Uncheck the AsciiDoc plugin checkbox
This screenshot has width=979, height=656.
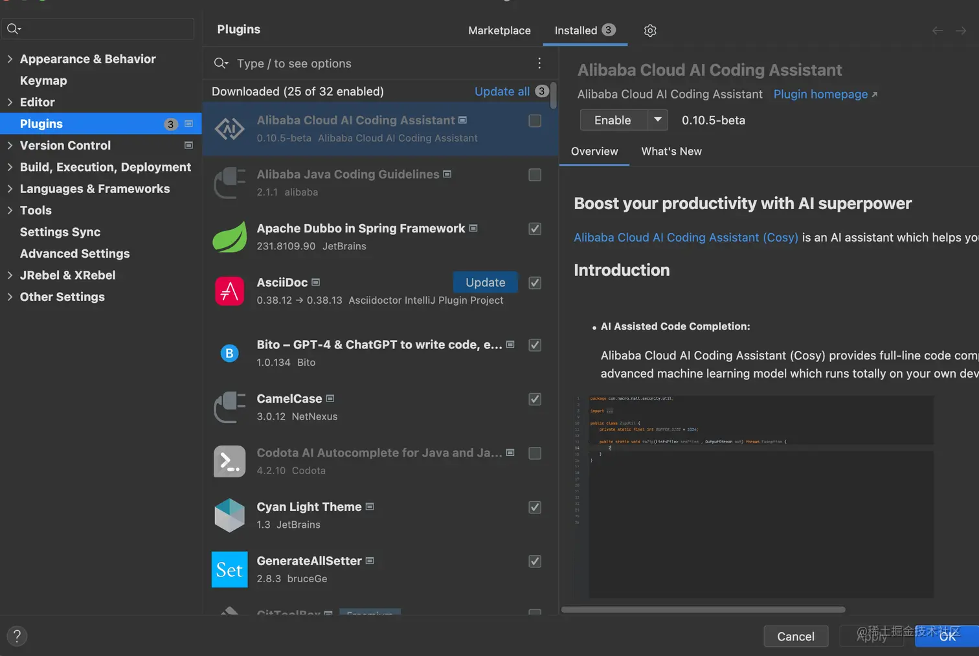pos(535,282)
